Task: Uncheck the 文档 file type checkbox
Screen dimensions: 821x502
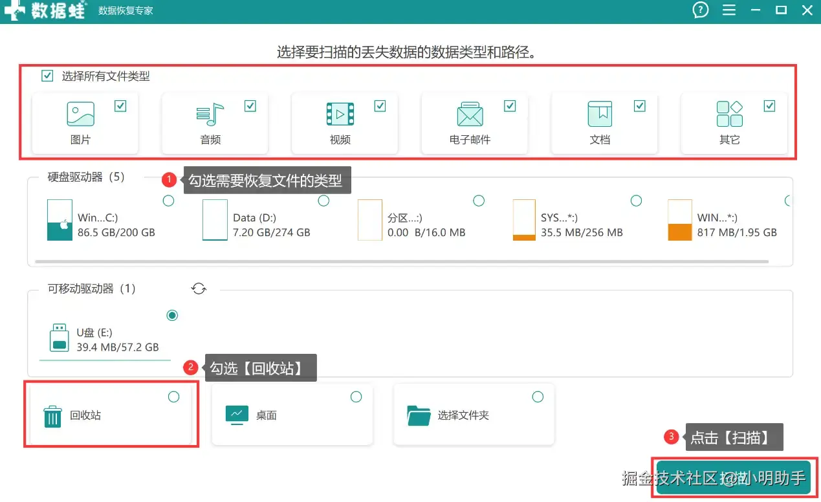Action: click(640, 106)
